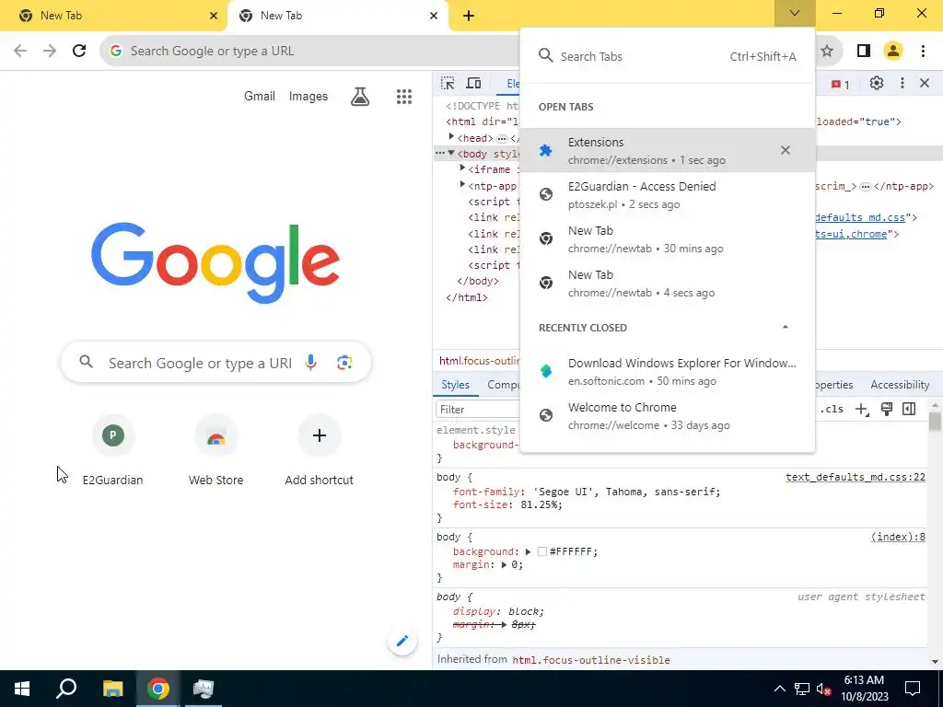Expand the head element node
The image size is (943, 707).
[x=451, y=137]
